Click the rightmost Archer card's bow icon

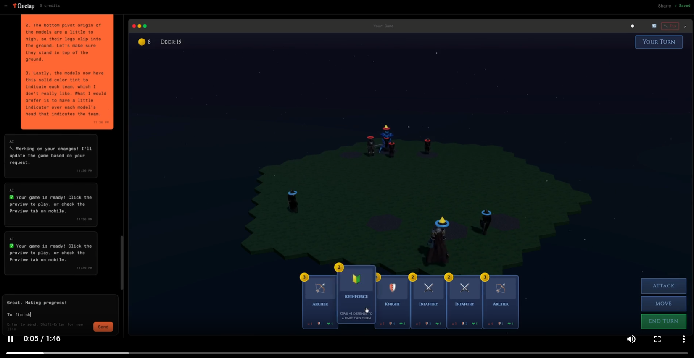pos(500,288)
